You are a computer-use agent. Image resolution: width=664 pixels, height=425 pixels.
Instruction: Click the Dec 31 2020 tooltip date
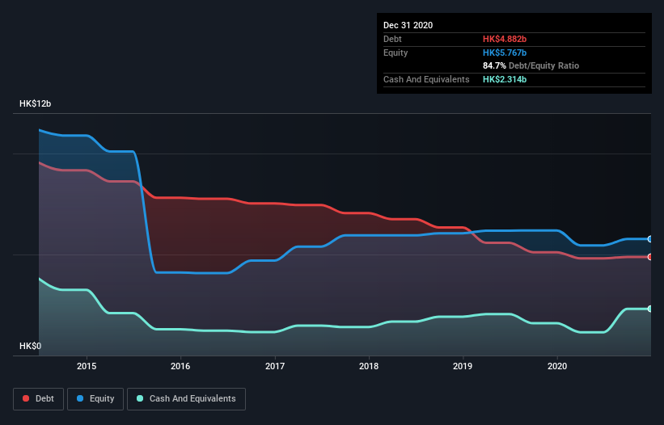[x=408, y=25]
